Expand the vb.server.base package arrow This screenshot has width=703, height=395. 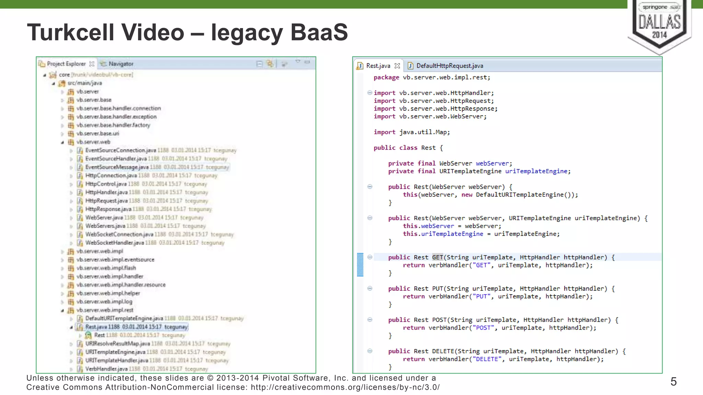62,100
